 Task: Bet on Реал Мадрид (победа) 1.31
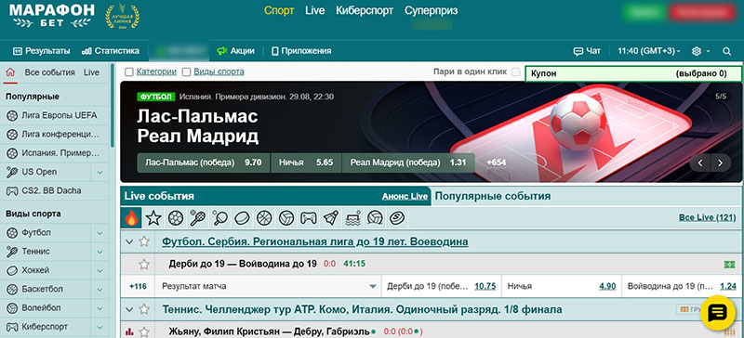point(408,162)
